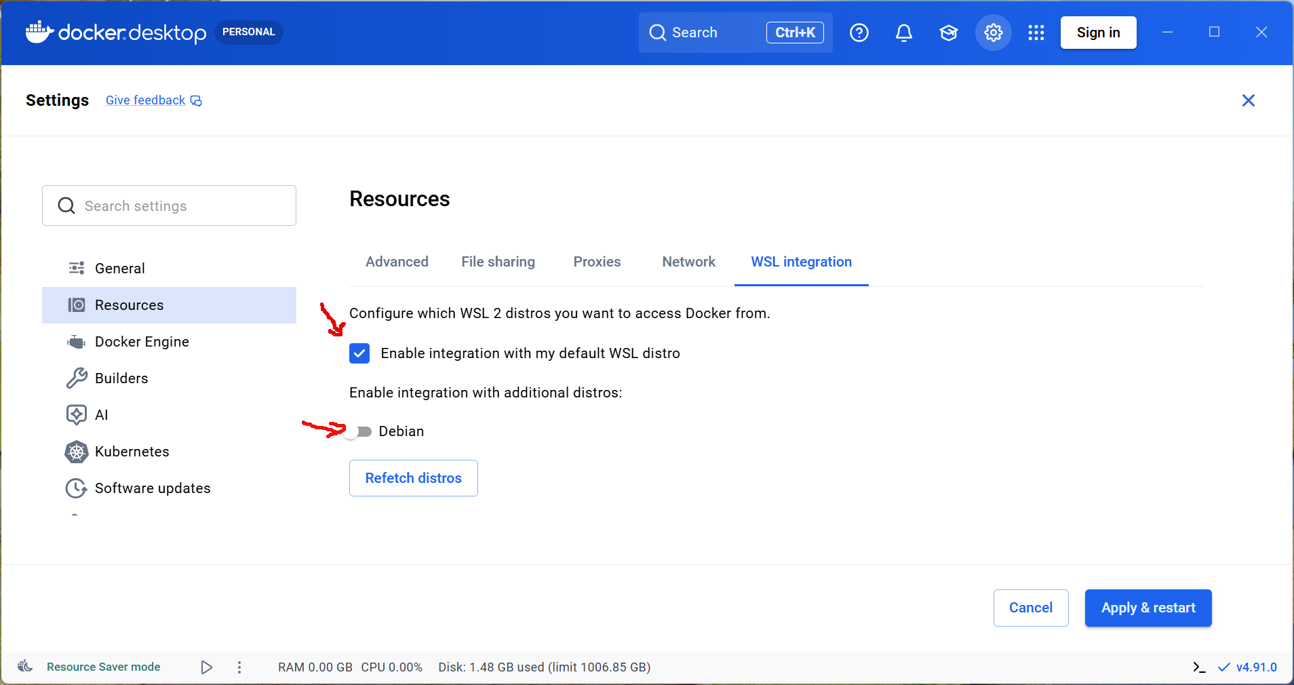Open the Give feedback link
This screenshot has width=1294, height=685.
pyautogui.click(x=145, y=100)
